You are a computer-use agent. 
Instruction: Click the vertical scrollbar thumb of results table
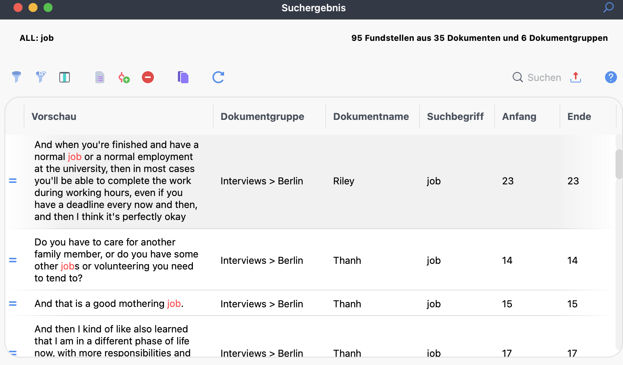point(619,164)
